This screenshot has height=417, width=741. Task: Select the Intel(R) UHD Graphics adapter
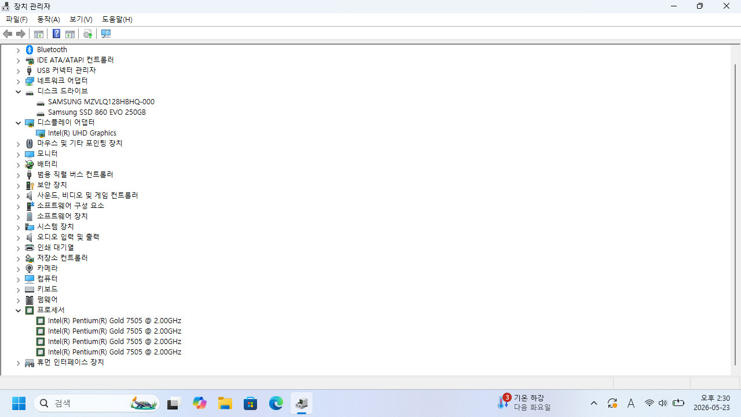point(82,133)
